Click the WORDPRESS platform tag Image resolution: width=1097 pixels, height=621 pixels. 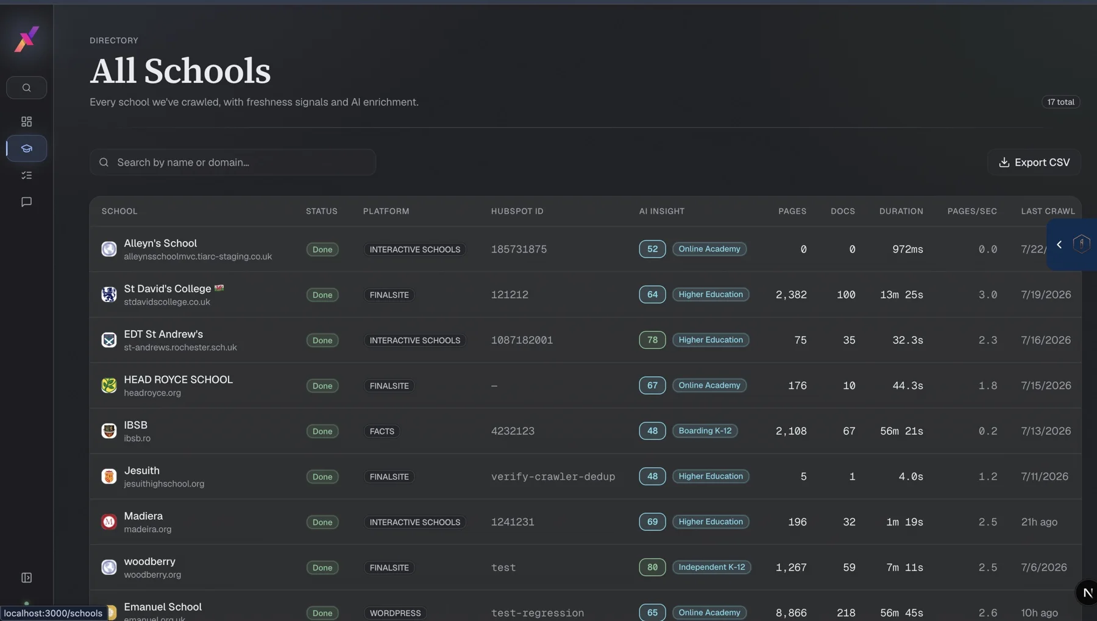point(396,613)
